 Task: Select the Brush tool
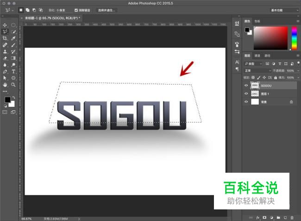pos(13,45)
